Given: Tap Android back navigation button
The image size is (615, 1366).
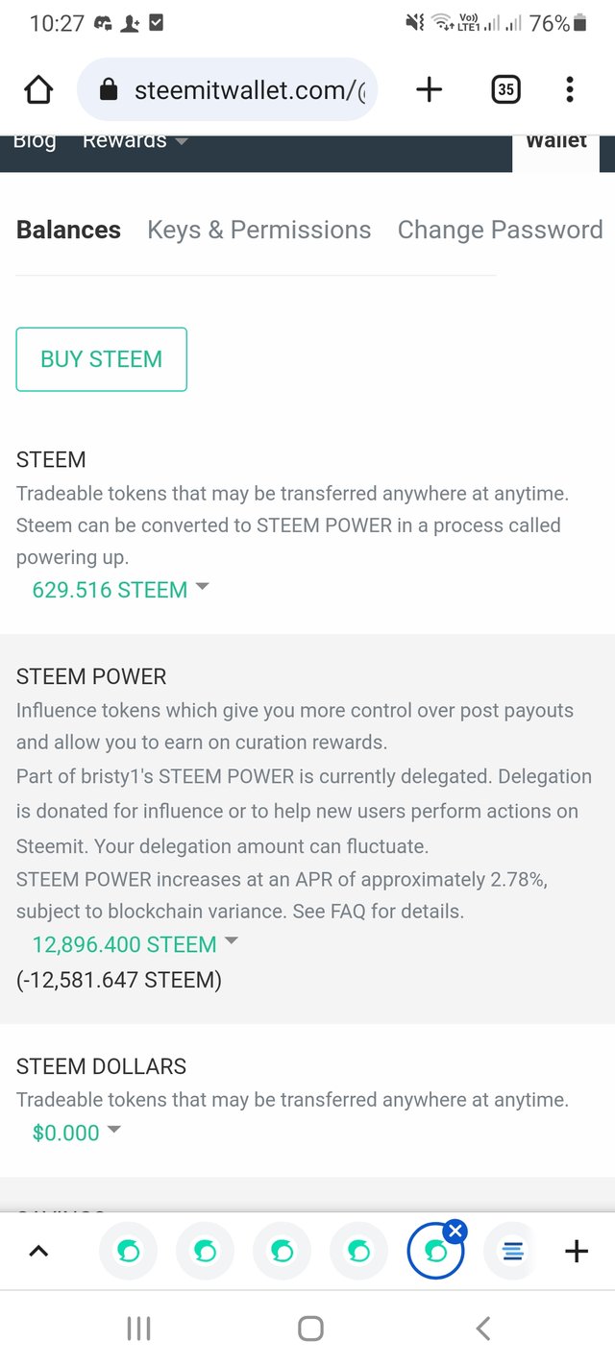Looking at the screenshot, I should 483,1329.
